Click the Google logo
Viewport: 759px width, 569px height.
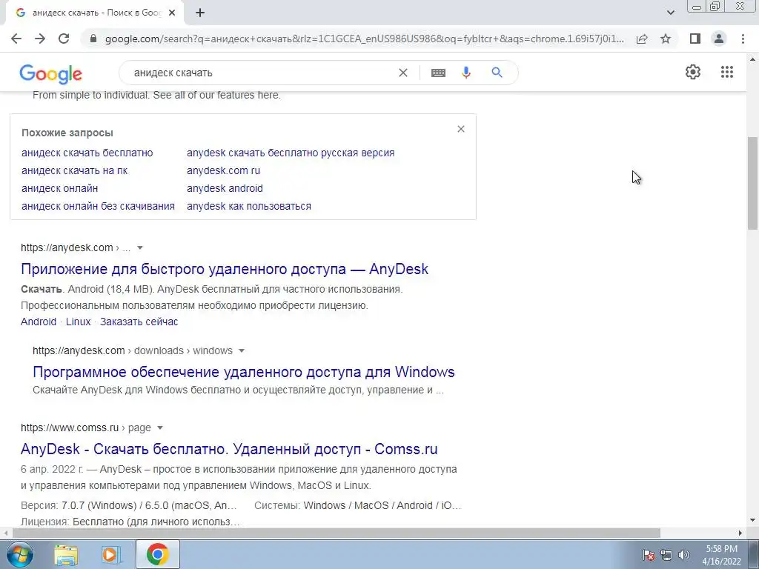[x=51, y=74]
